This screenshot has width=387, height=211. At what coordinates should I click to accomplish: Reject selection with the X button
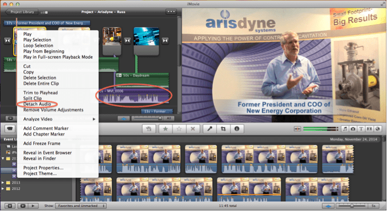point(193,129)
